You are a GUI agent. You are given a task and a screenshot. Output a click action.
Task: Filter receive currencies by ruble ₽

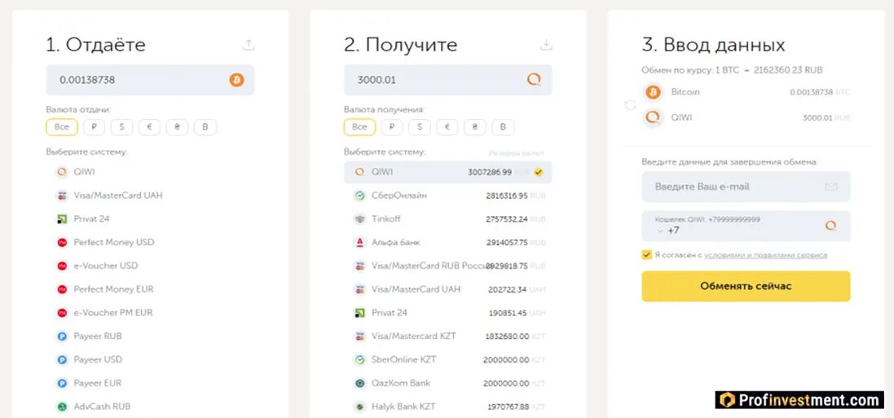tap(392, 126)
